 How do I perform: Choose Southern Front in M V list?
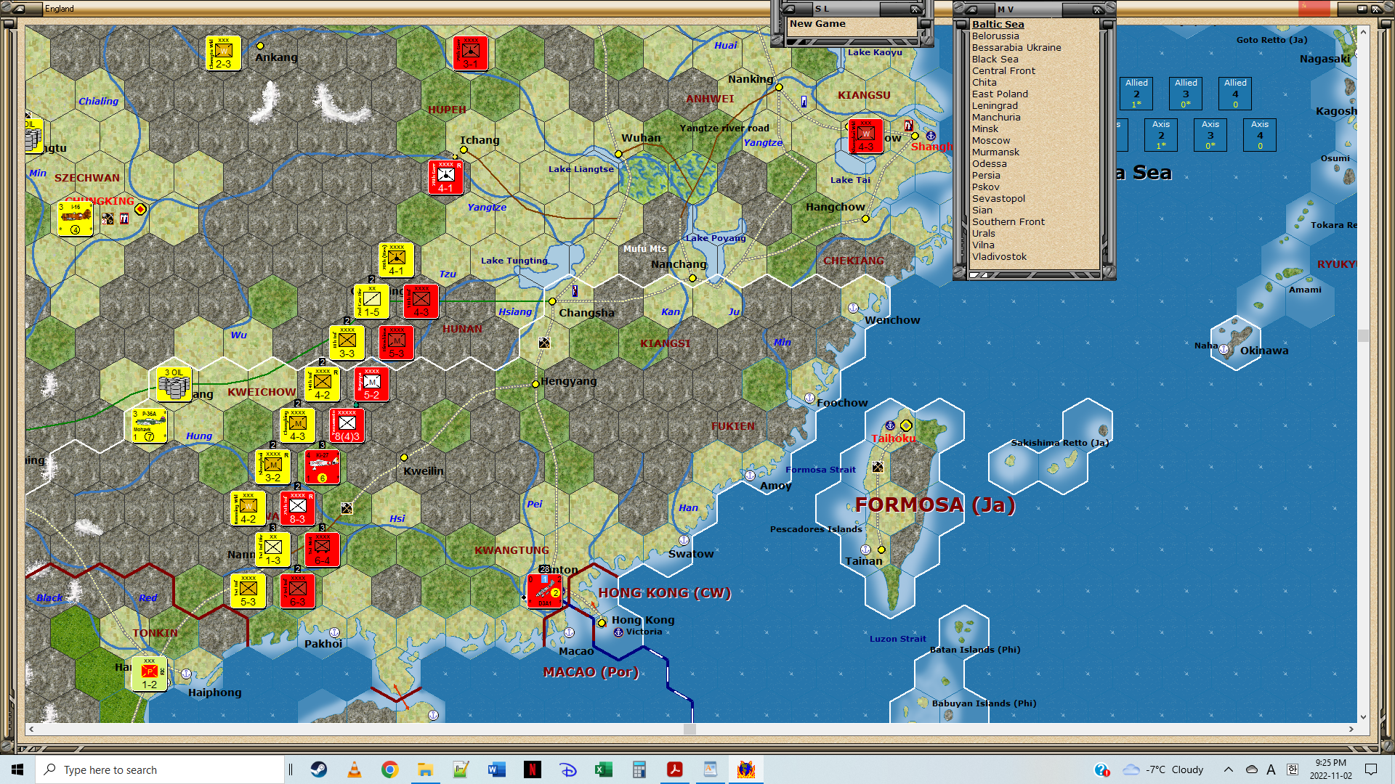pyautogui.click(x=1008, y=221)
